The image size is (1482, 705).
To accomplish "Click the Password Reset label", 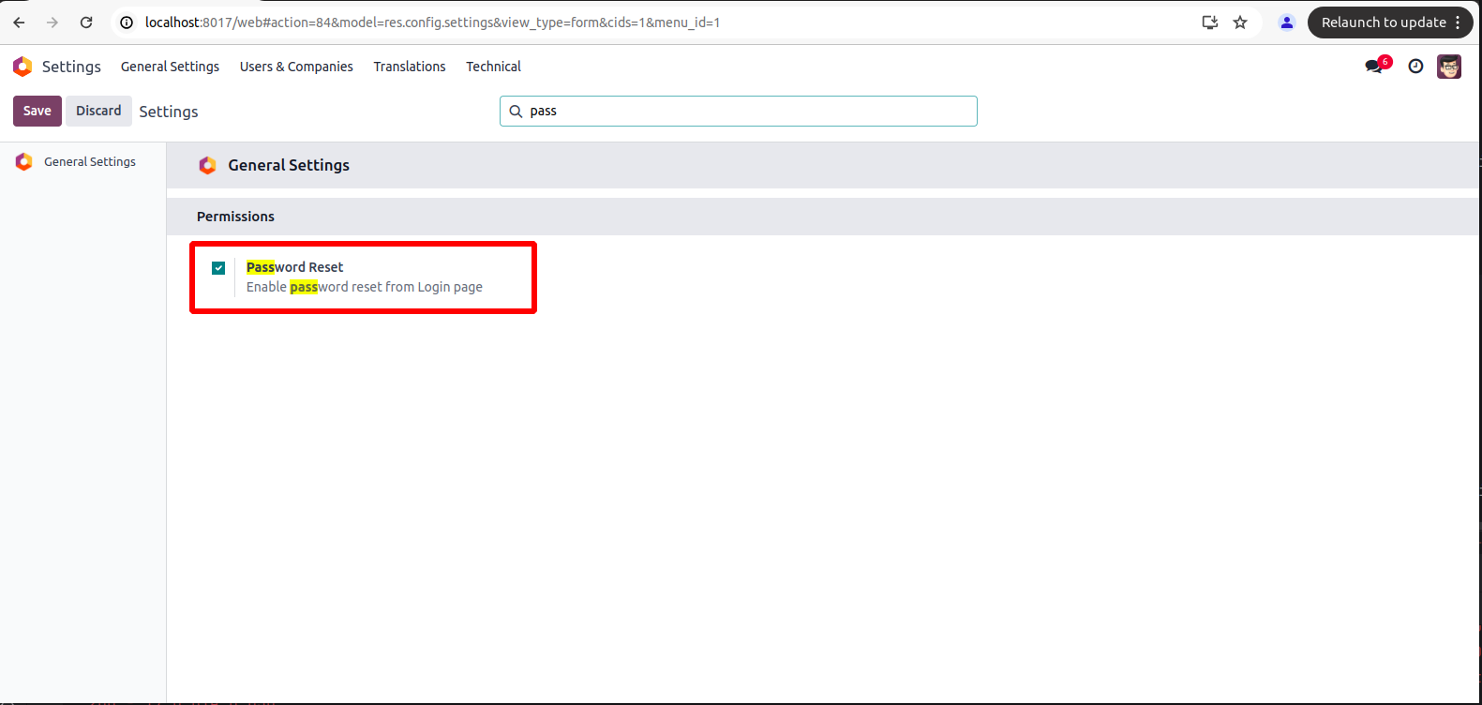I will tap(294, 267).
